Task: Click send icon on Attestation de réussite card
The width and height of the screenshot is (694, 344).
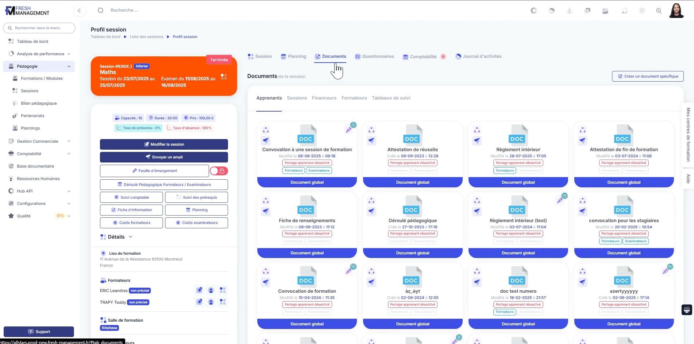Action: (x=372, y=140)
